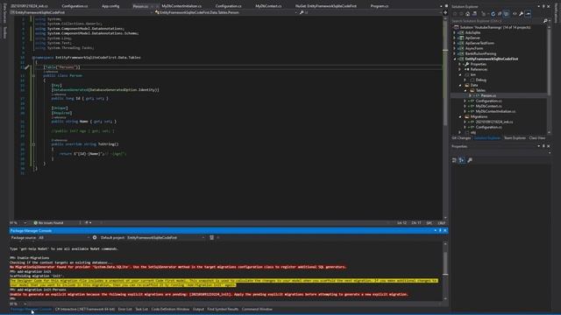The width and height of the screenshot is (561, 315).
Task: Open the Output window tab
Action: 198,309
